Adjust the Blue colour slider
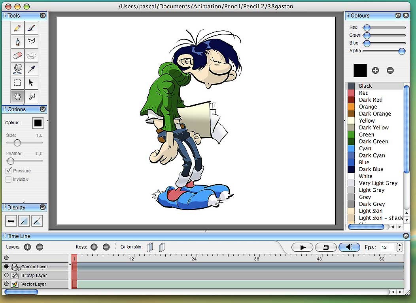 (384, 43)
